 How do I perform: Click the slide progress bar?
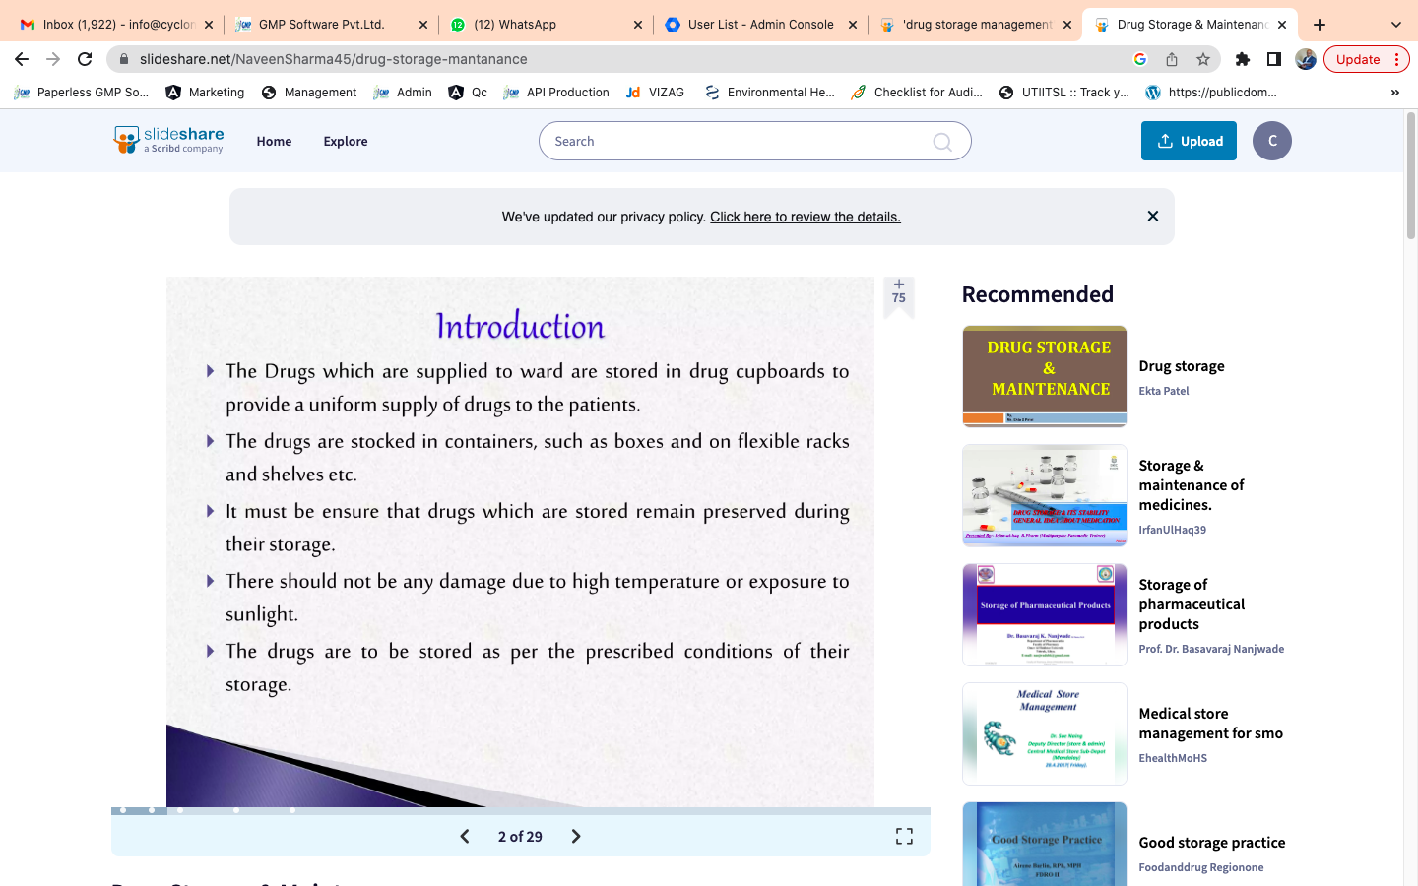tap(520, 810)
